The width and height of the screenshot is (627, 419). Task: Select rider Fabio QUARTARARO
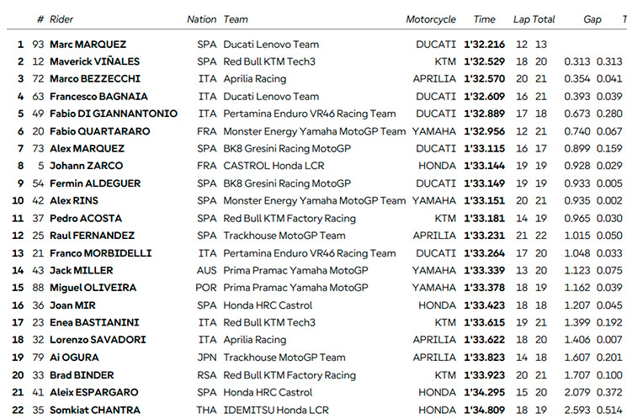100,131
